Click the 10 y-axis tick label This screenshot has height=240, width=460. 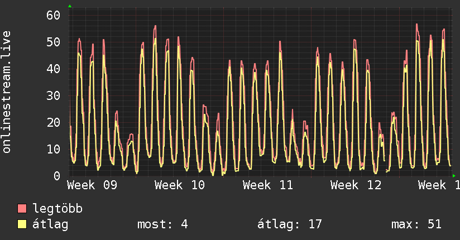54,149
